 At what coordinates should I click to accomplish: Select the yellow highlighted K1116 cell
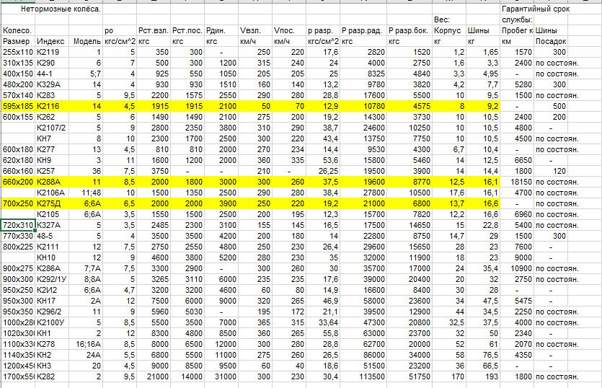coord(49,106)
